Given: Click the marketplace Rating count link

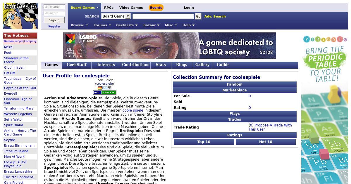Looking at the screenshot, I should pyautogui.click(x=250, y=108).
